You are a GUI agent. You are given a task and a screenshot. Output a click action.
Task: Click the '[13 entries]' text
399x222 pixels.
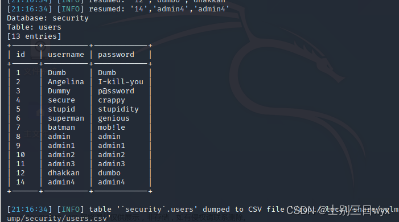[34, 36]
